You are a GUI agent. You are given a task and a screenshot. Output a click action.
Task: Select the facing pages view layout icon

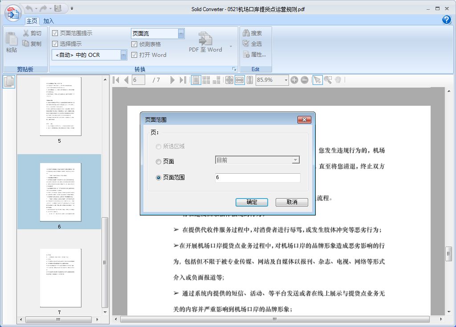click(216, 80)
